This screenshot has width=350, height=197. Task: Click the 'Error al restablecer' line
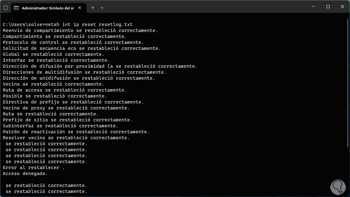click(34, 168)
